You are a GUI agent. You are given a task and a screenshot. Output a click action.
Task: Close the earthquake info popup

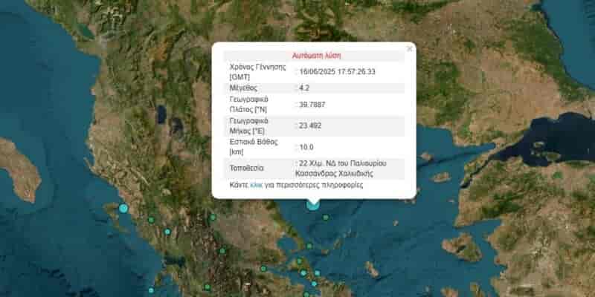(409, 49)
